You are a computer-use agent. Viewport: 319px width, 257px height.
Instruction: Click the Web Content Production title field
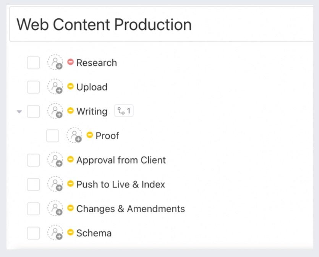pyautogui.click(x=160, y=25)
